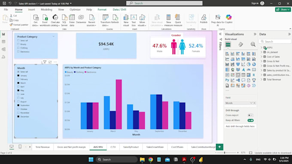Expand the ARPU table in Data pane
The width and height of the screenshot is (292, 164).
pyautogui.click(x=262, y=48)
